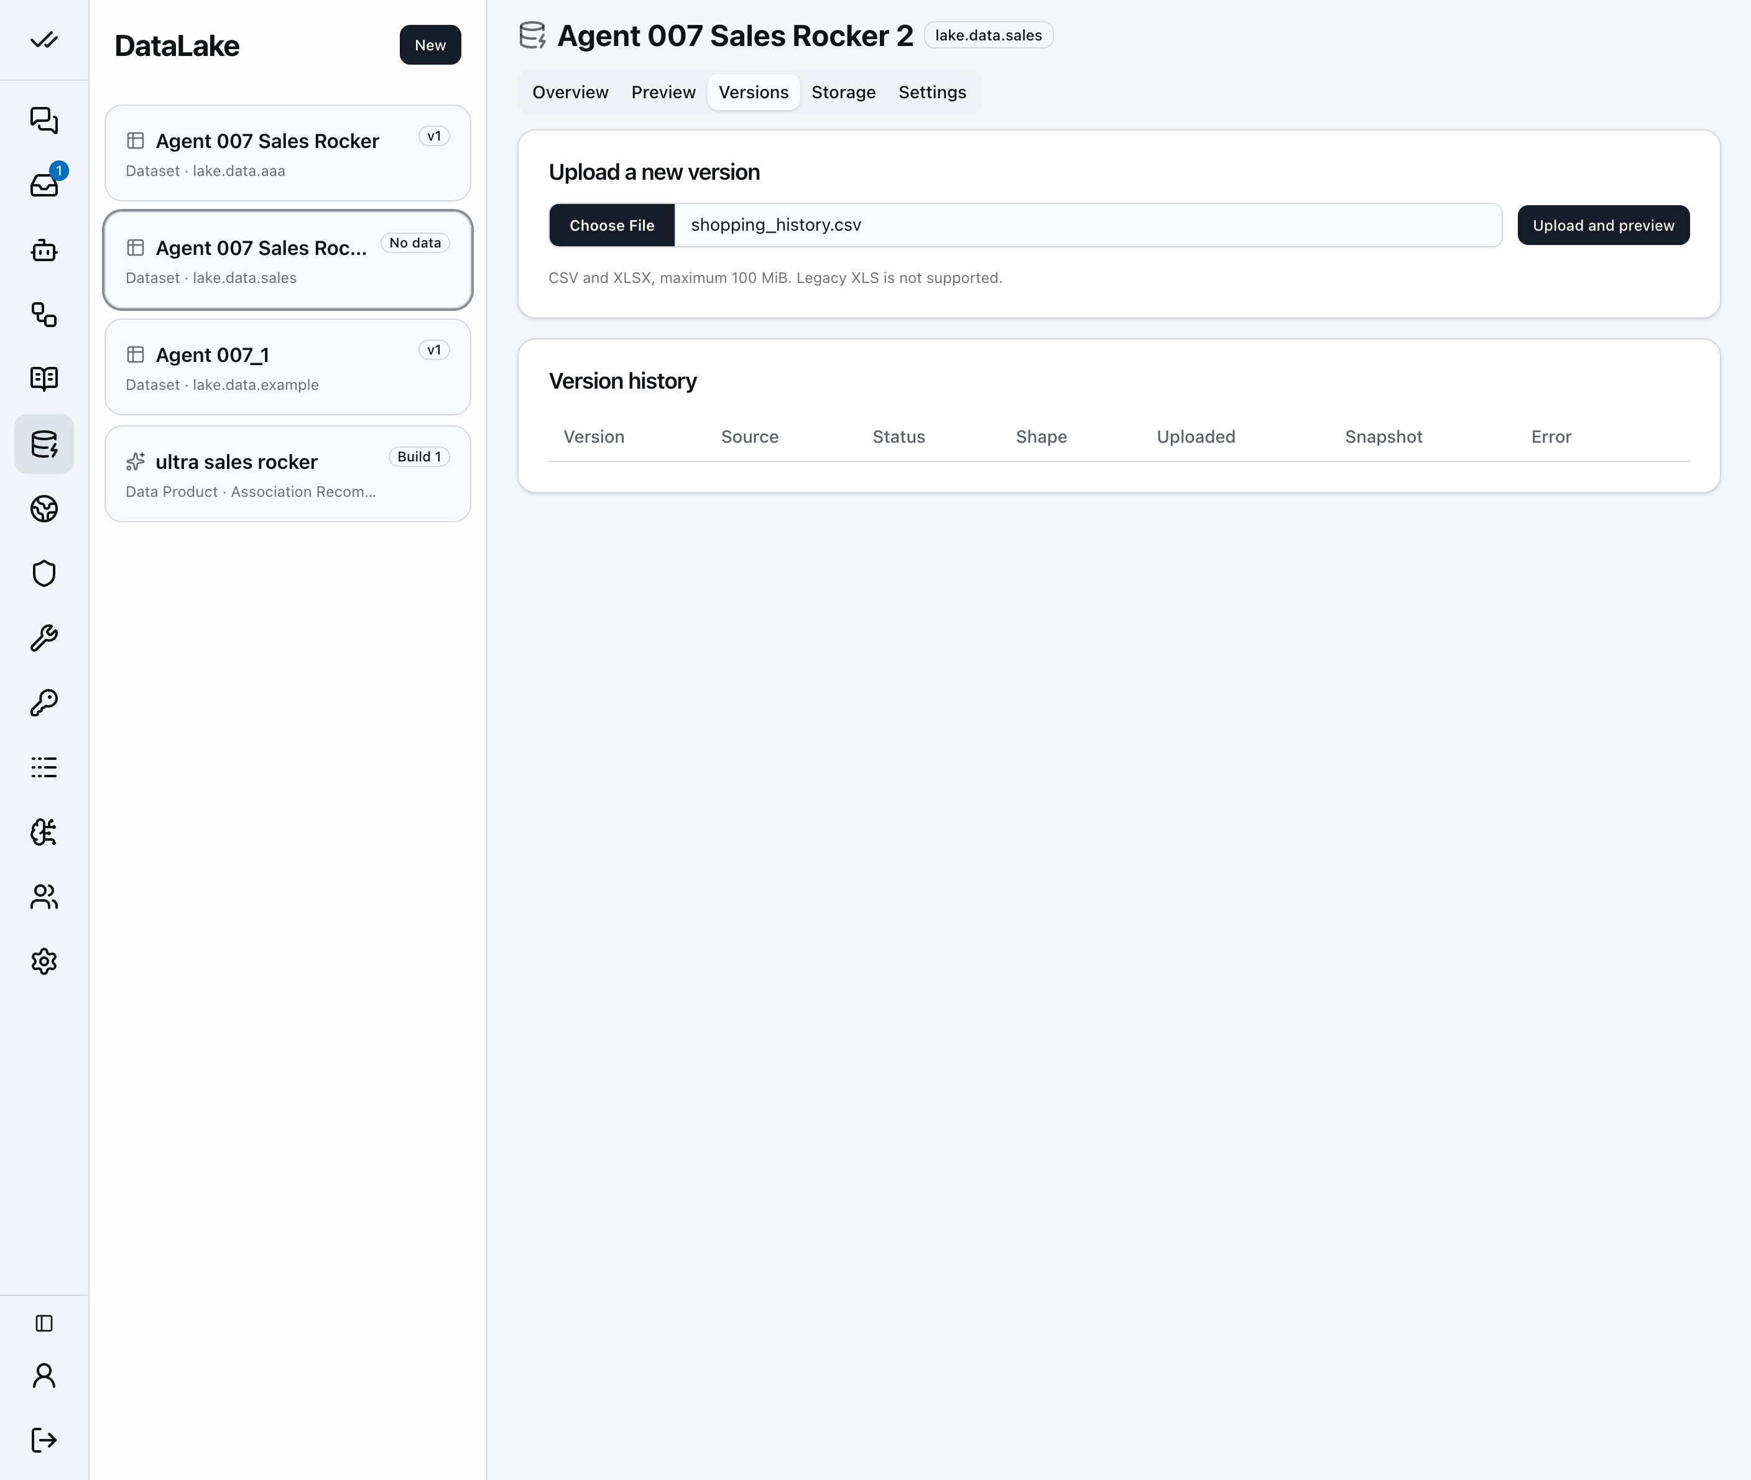
Task: Click the Shape column header
Action: [x=1041, y=437]
